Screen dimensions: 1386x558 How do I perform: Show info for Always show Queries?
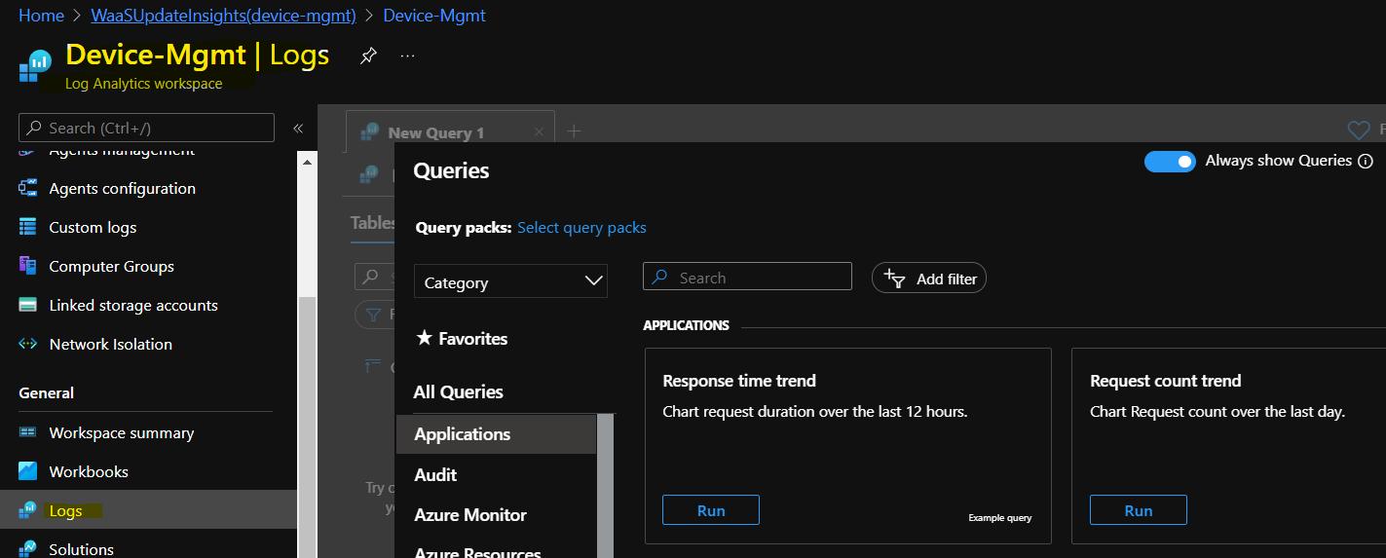click(1366, 161)
